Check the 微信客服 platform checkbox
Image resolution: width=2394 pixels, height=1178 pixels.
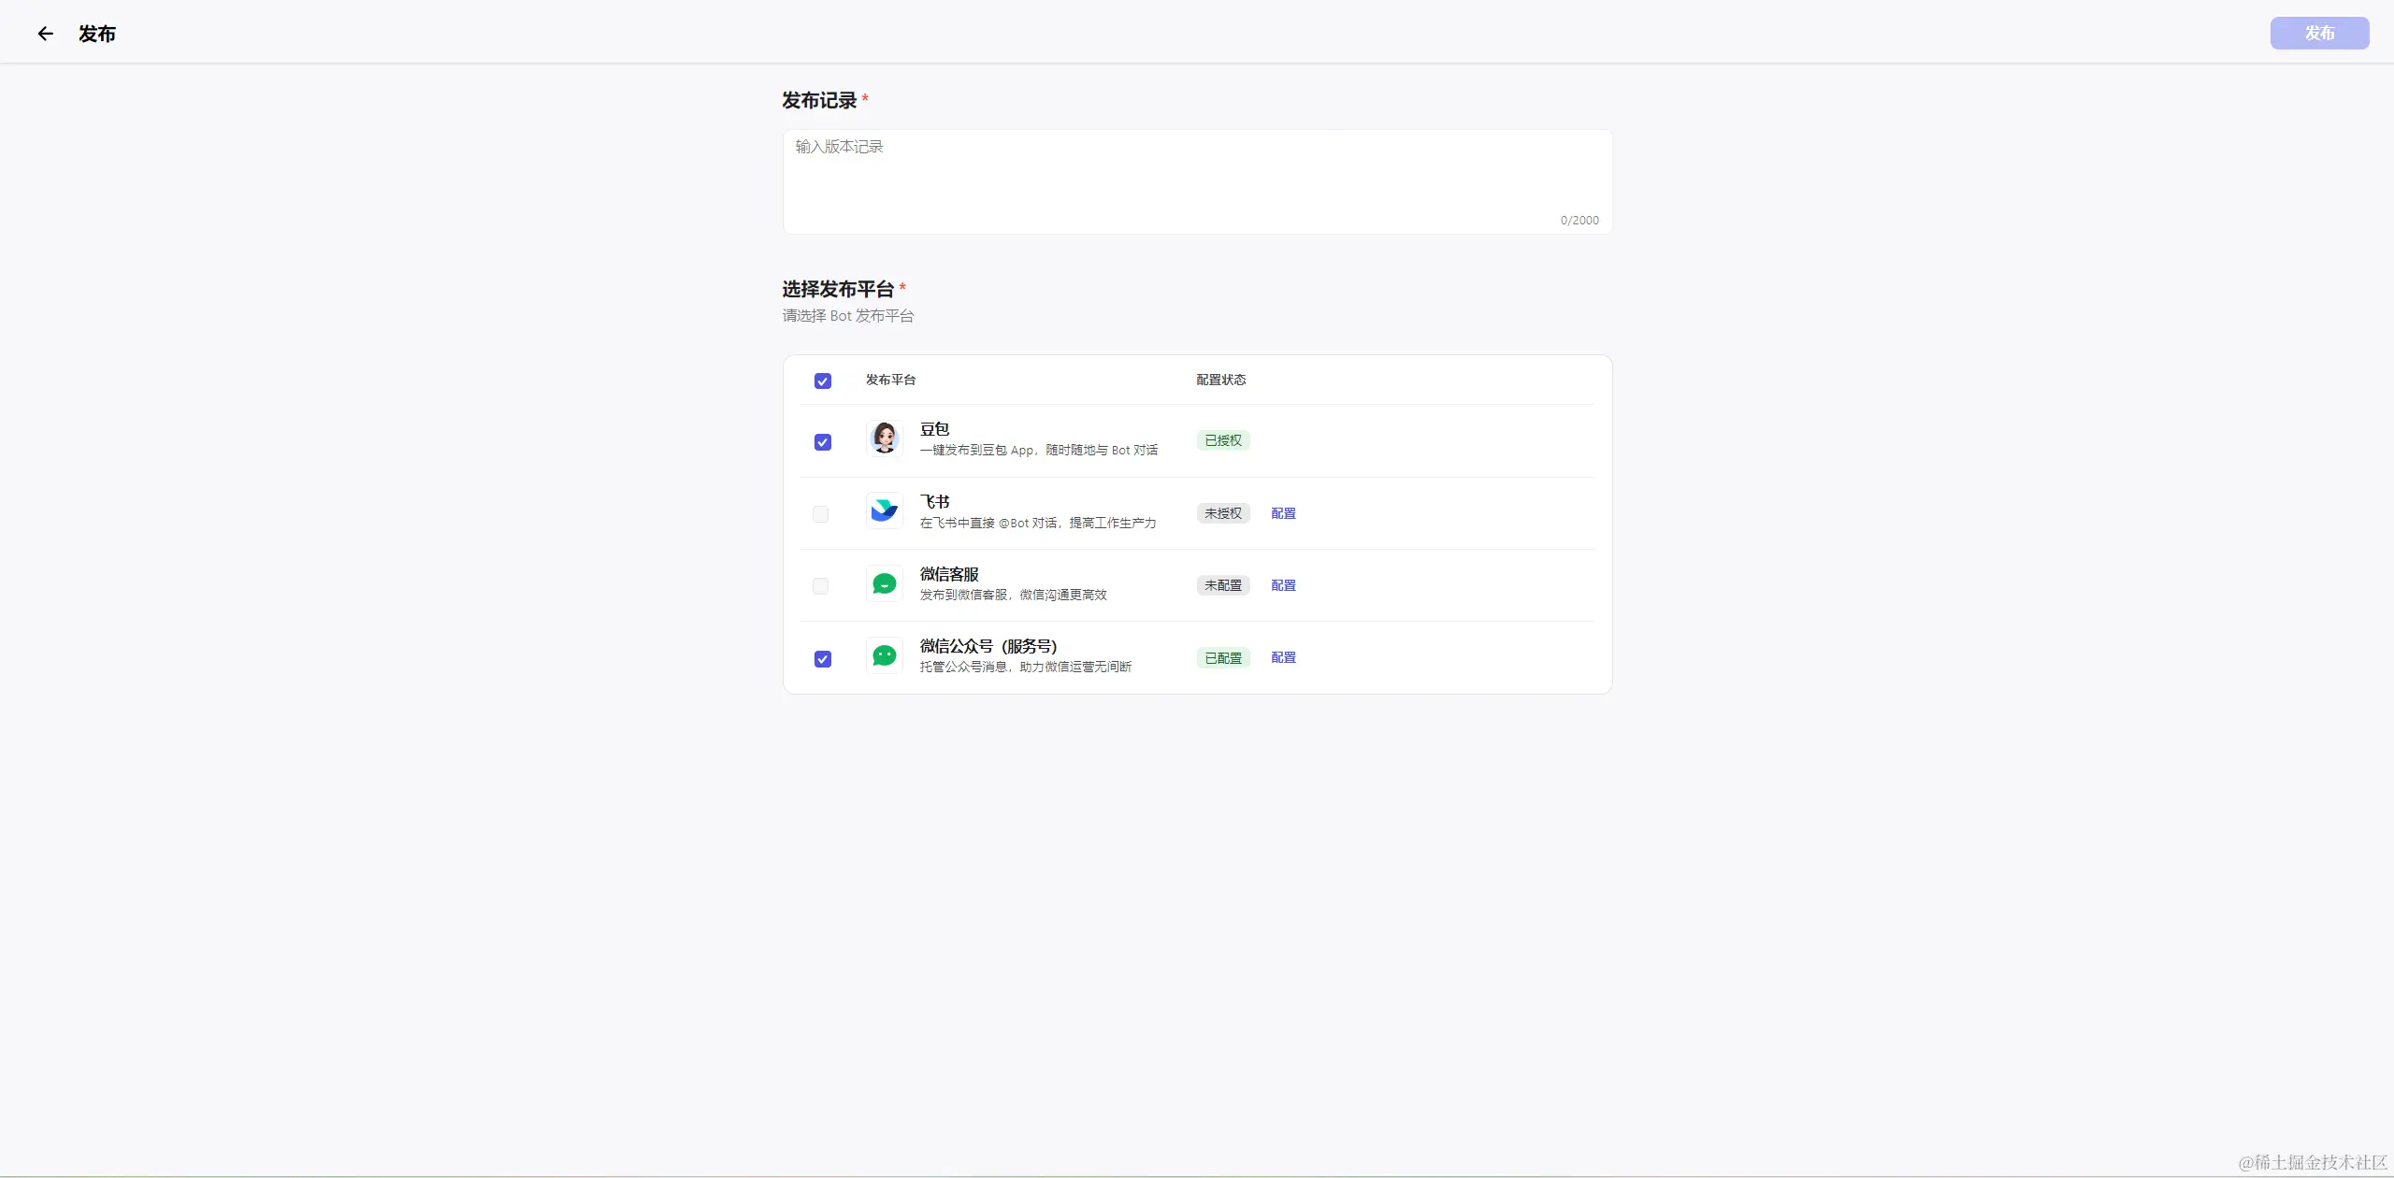820,586
